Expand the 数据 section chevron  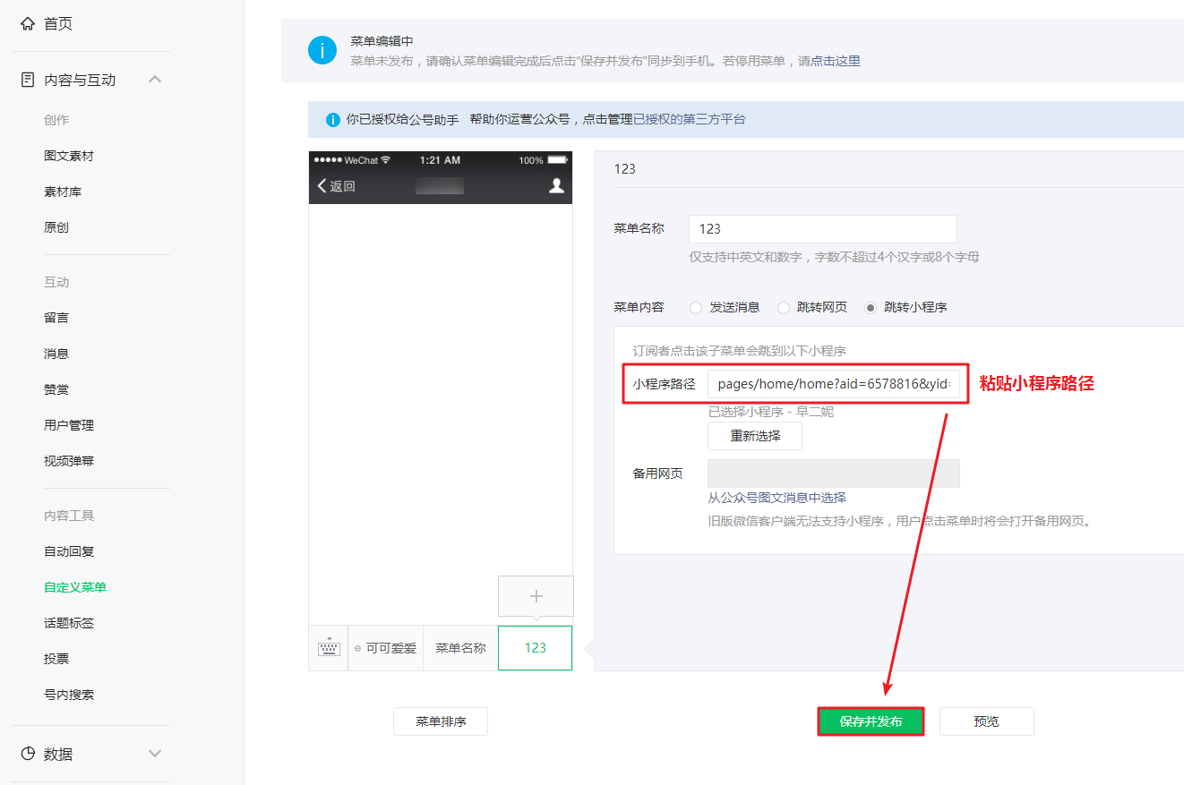pyautogui.click(x=155, y=754)
